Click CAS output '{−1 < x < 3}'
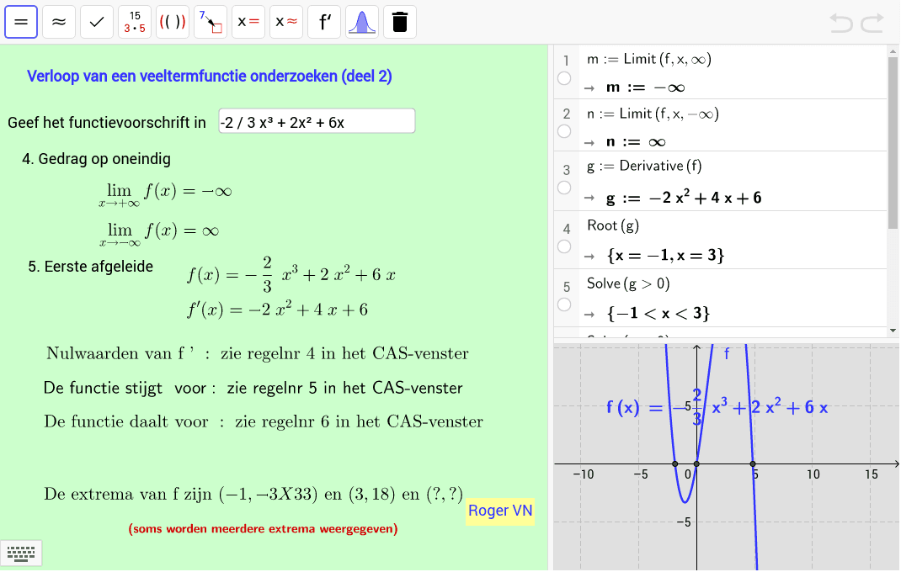 point(658,313)
